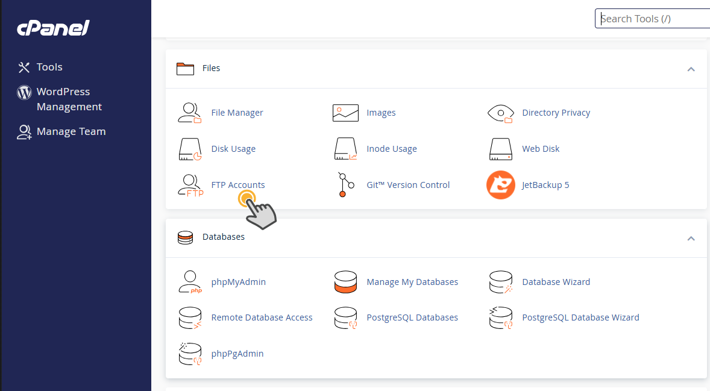
Task: Open the Disk Usage drive icon
Action: point(190,149)
